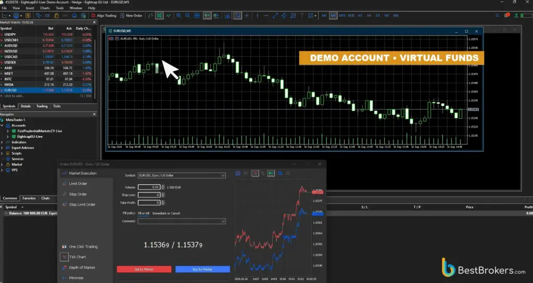Viewport: 533px width, 283px height.
Task: Select Stop Limit Order type
Action: [x=82, y=204]
